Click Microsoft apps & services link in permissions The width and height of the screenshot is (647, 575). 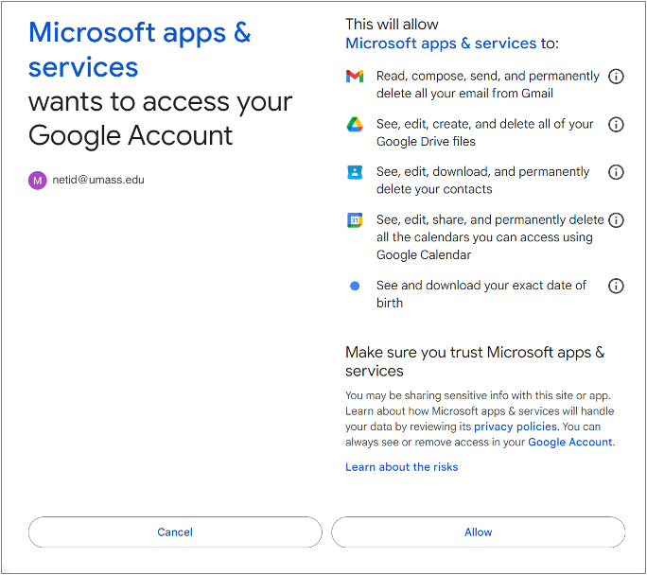coord(441,44)
